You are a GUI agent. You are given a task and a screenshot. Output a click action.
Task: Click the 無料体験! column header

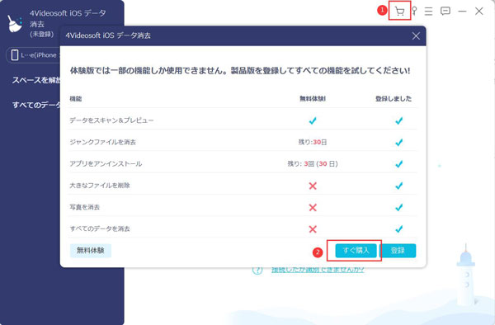click(313, 99)
